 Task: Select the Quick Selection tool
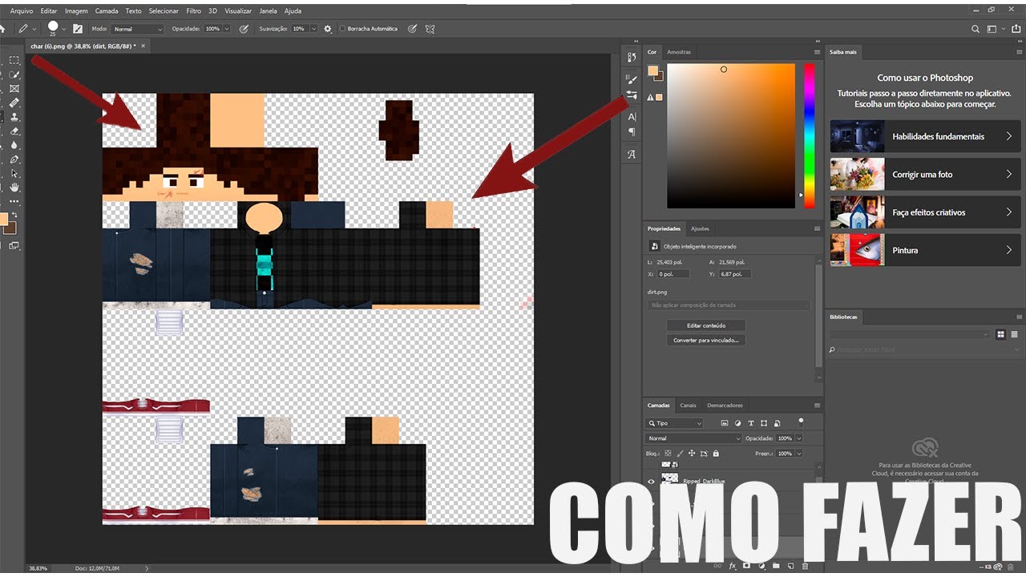click(x=14, y=75)
